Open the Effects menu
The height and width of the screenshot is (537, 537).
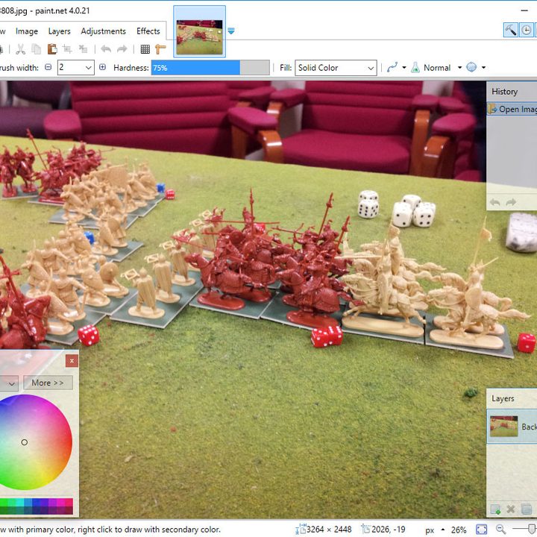click(148, 31)
